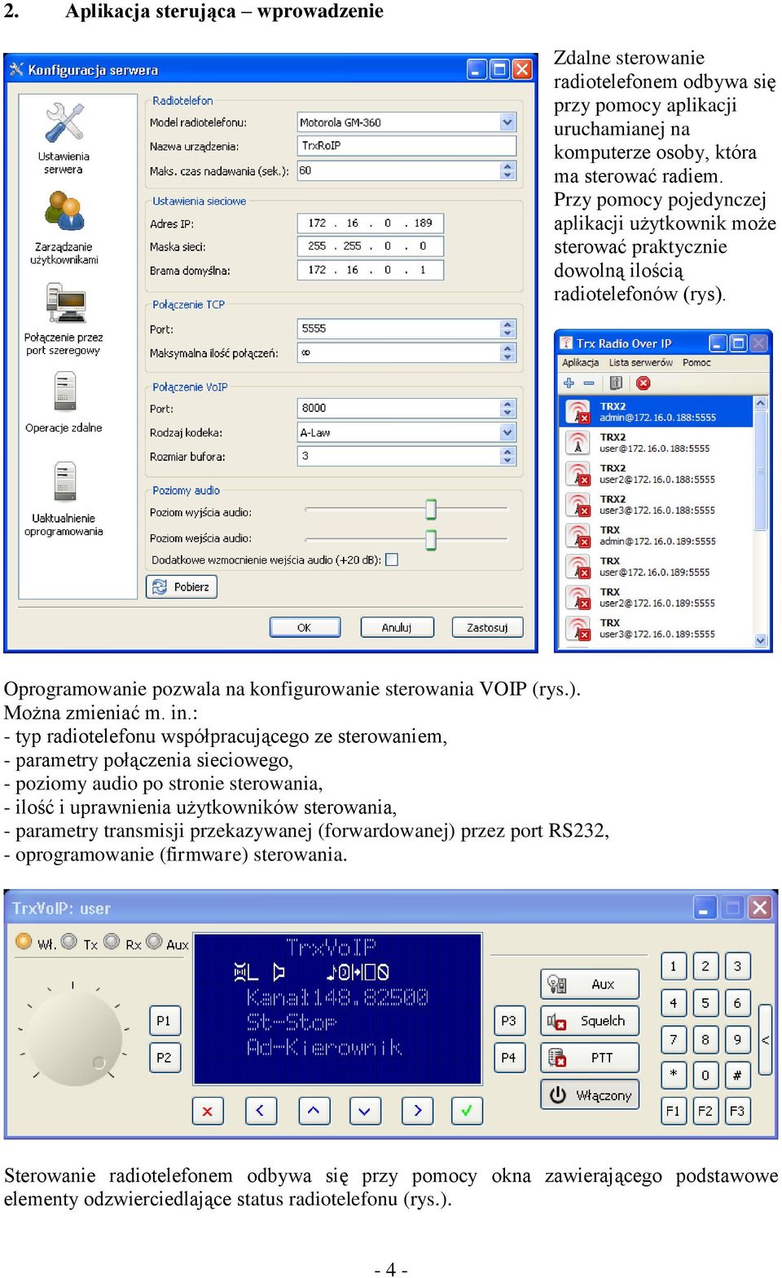Open Zarządzanie użytkownikami section
Viewport: 782px width, 1278px height.
point(64,229)
